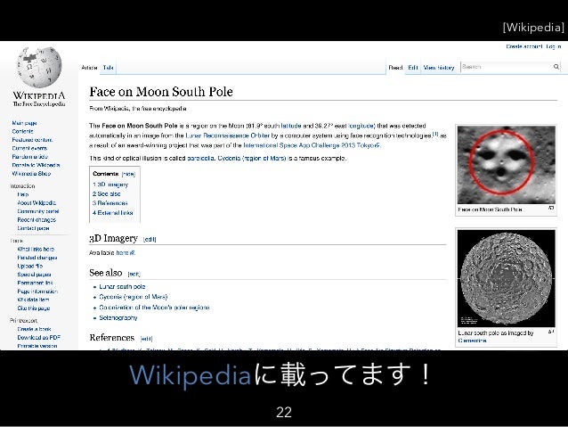Viewport: 568px width, 427px height.
Task: Click the Face on Moon thumbnail
Action: pos(506,165)
